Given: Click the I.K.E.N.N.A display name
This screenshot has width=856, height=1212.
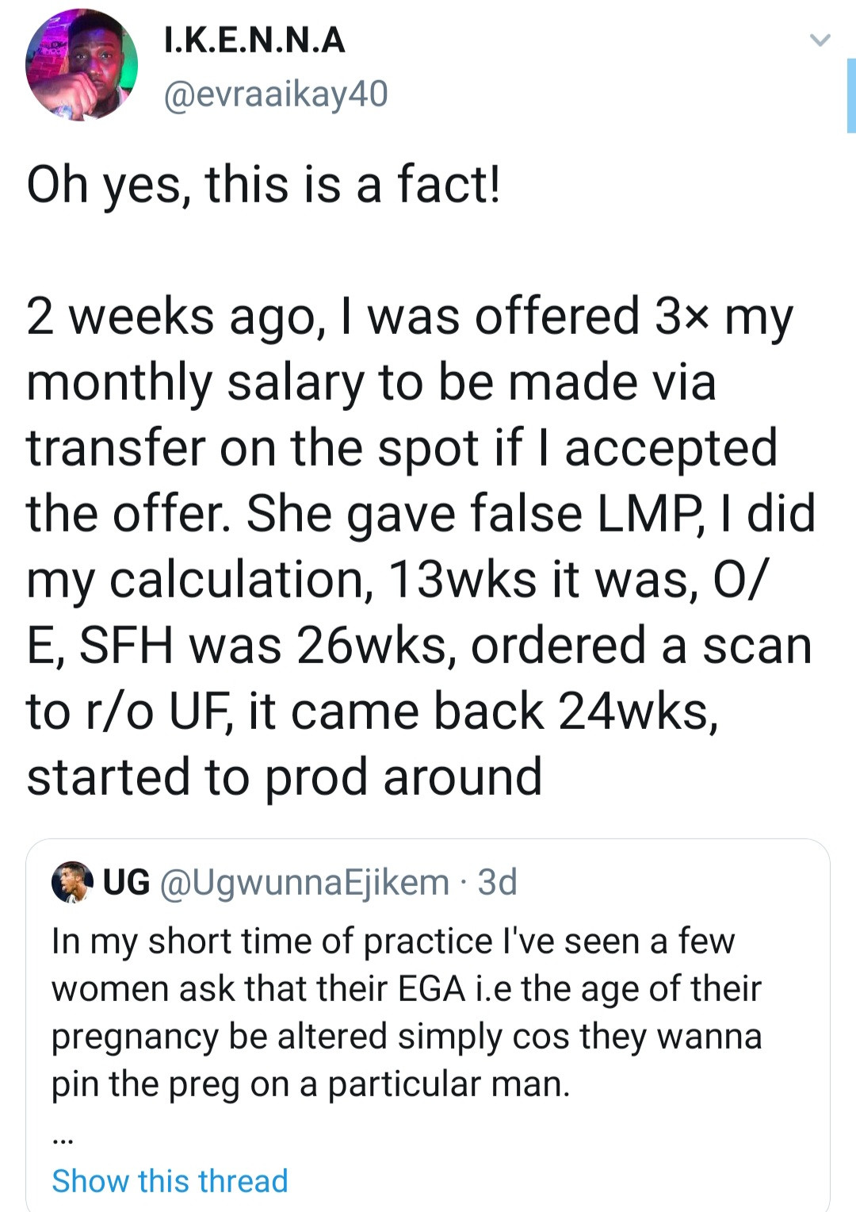Looking at the screenshot, I should (254, 40).
